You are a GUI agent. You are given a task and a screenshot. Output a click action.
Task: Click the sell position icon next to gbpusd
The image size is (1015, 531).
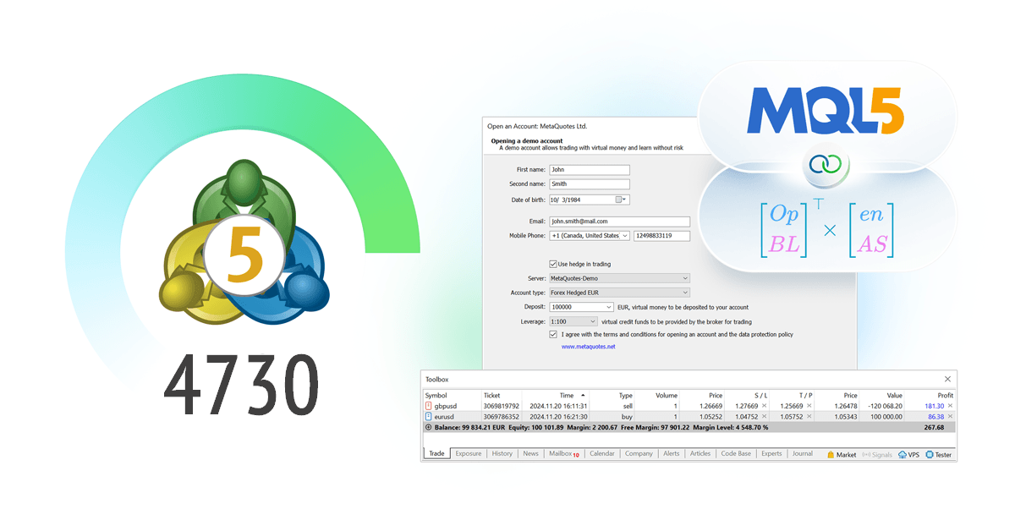428,405
